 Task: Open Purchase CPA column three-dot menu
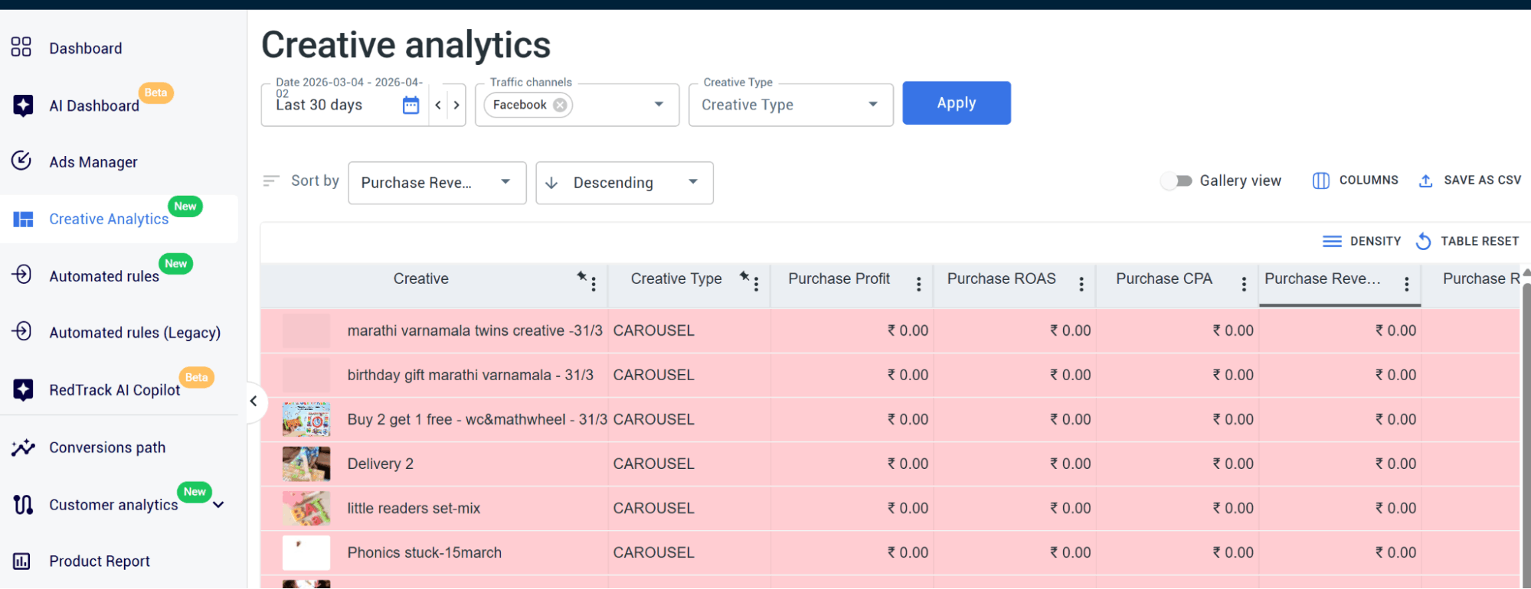point(1244,285)
